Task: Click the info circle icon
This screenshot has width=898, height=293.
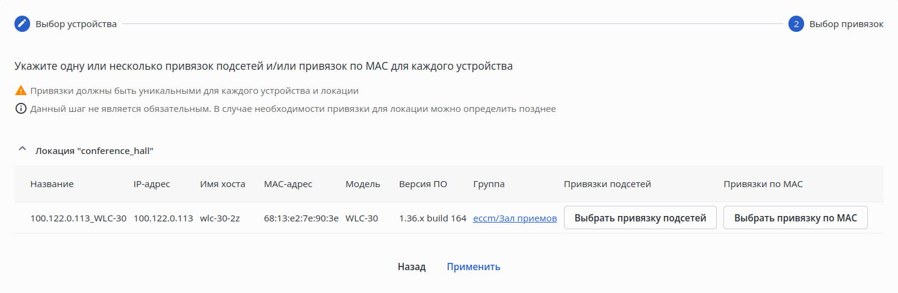Action: (21, 109)
